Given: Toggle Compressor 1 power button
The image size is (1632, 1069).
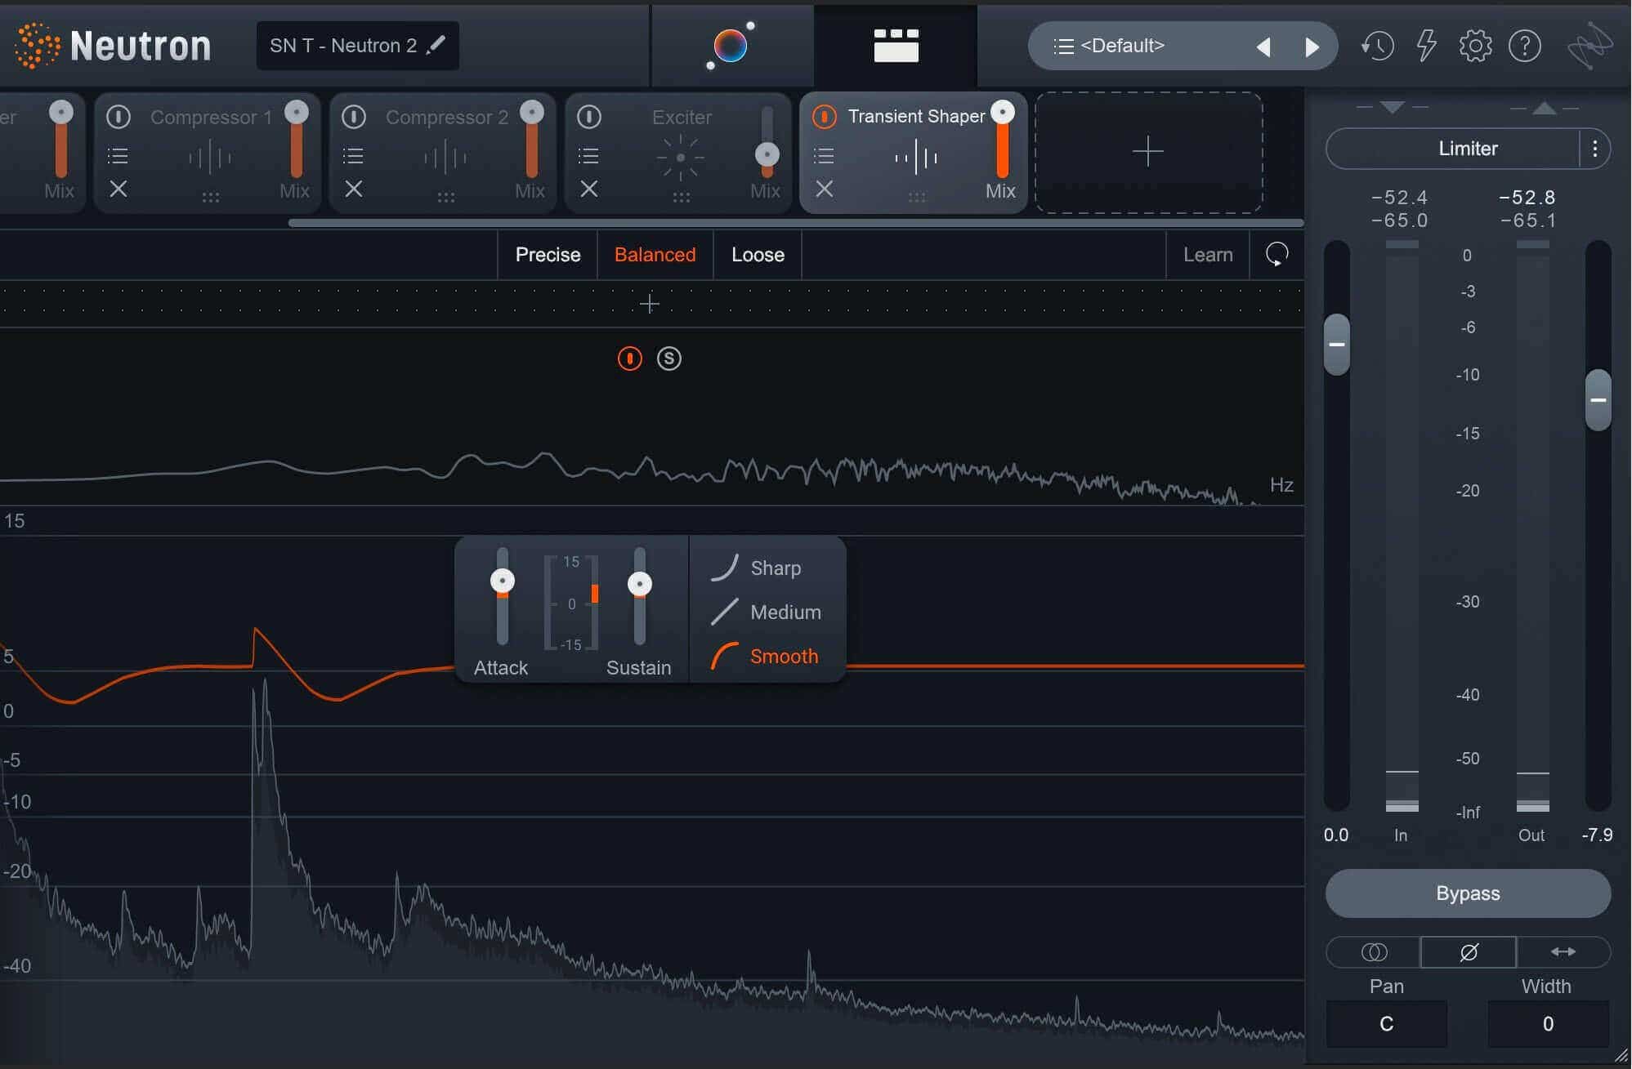Looking at the screenshot, I should tap(118, 117).
